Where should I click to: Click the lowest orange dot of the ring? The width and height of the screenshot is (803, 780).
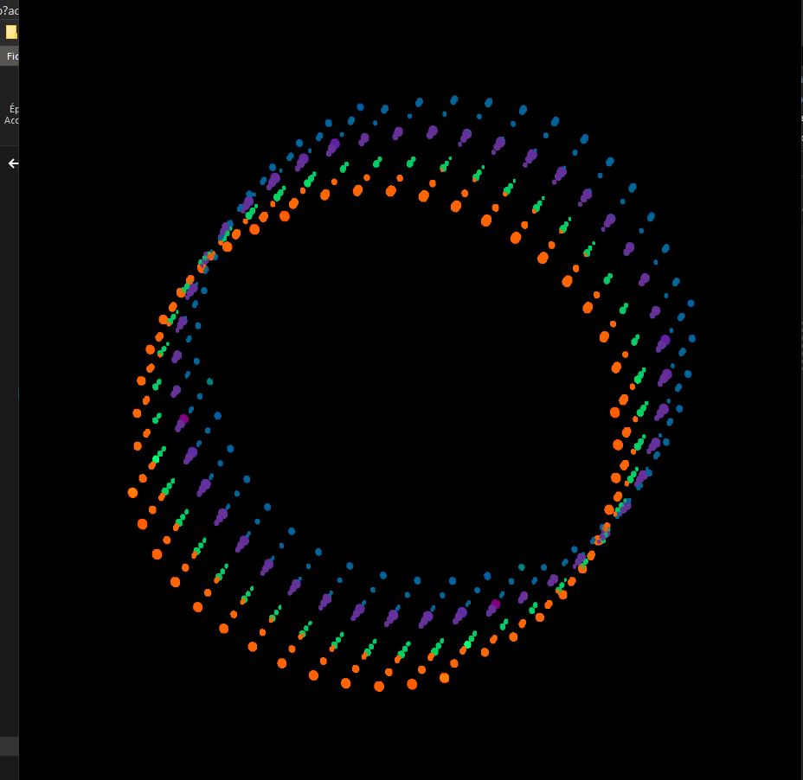point(379,687)
